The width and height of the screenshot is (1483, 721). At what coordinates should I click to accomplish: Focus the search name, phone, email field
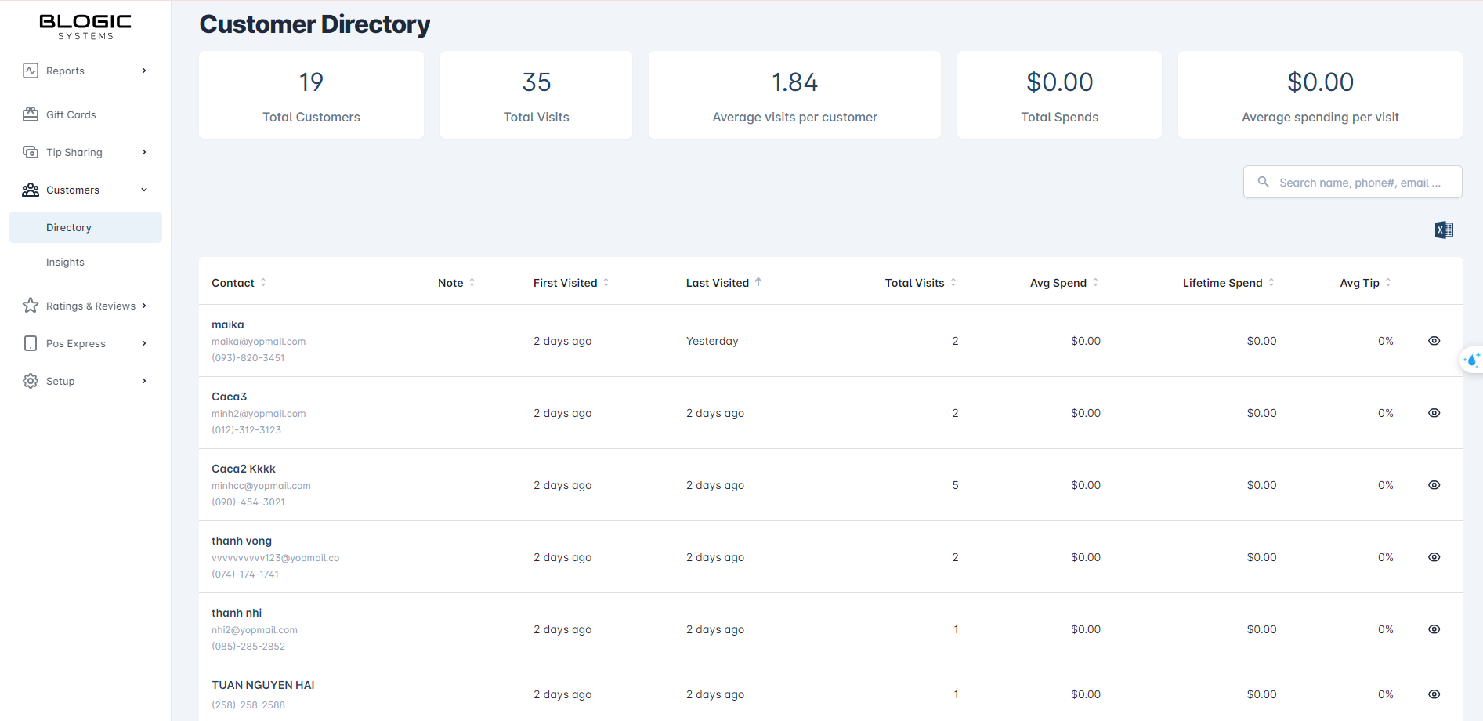1359,183
